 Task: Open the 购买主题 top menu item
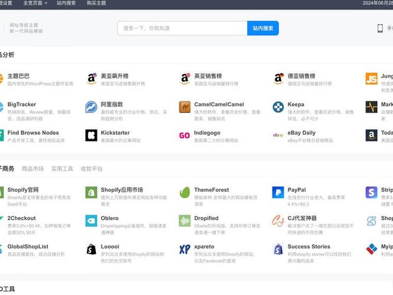(96, 3)
